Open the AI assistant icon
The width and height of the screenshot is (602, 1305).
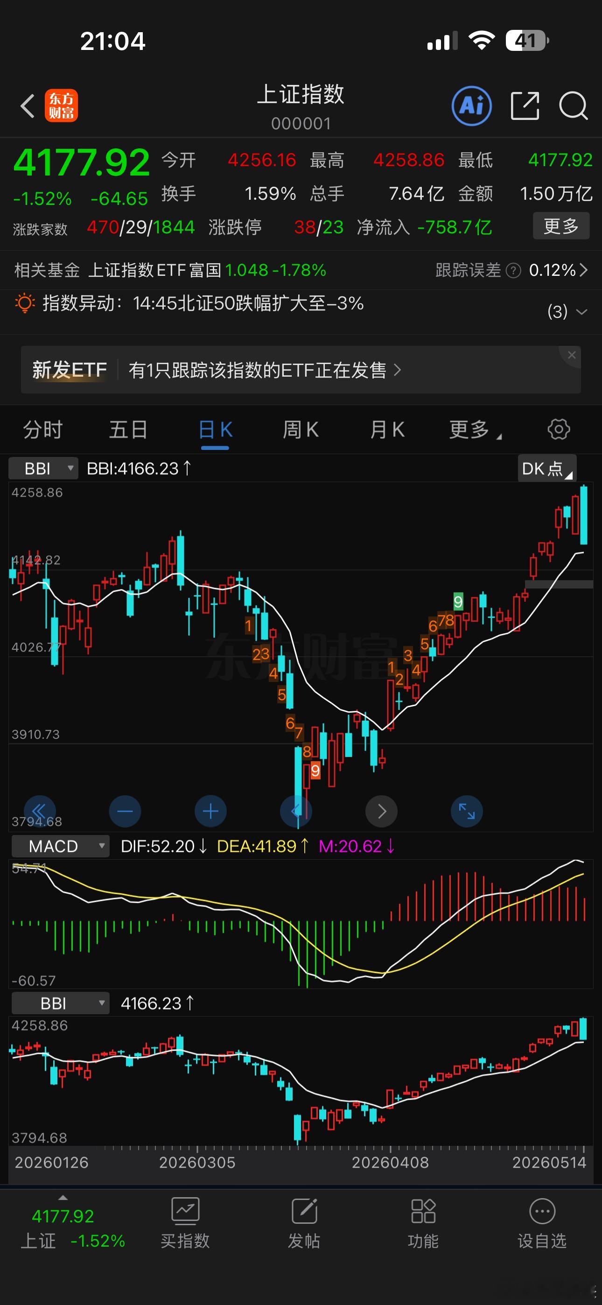[x=471, y=106]
